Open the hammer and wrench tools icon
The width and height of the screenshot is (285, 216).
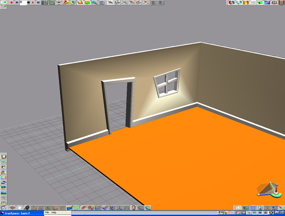tap(4, 198)
